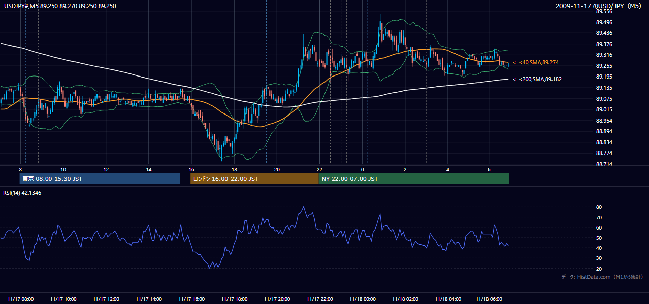This screenshot has width=649, height=304.
Task: Click price axis value 88.714
Action: pyautogui.click(x=603, y=164)
